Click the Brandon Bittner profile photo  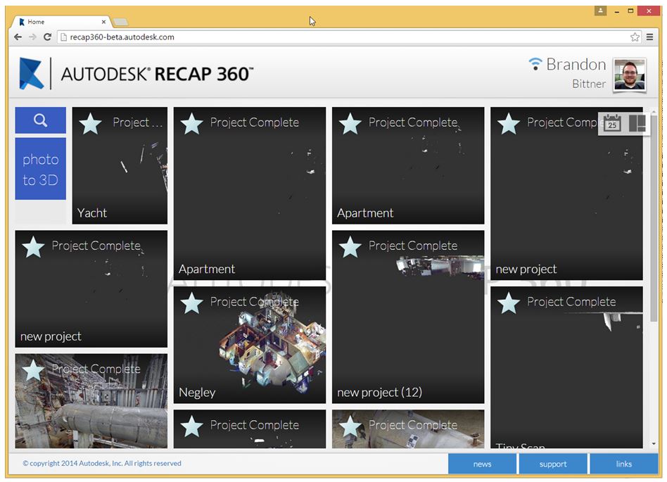coord(630,75)
